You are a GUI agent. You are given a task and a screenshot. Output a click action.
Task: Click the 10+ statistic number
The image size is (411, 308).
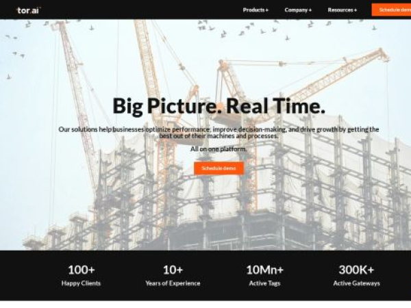pos(173,270)
